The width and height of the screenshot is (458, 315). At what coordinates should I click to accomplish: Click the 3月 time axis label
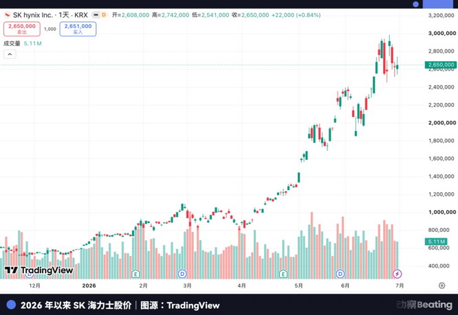[187, 285]
